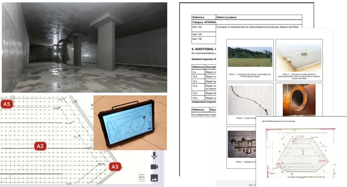
Task: Click the 'item 13b' reference cell
Action: tap(203, 40)
